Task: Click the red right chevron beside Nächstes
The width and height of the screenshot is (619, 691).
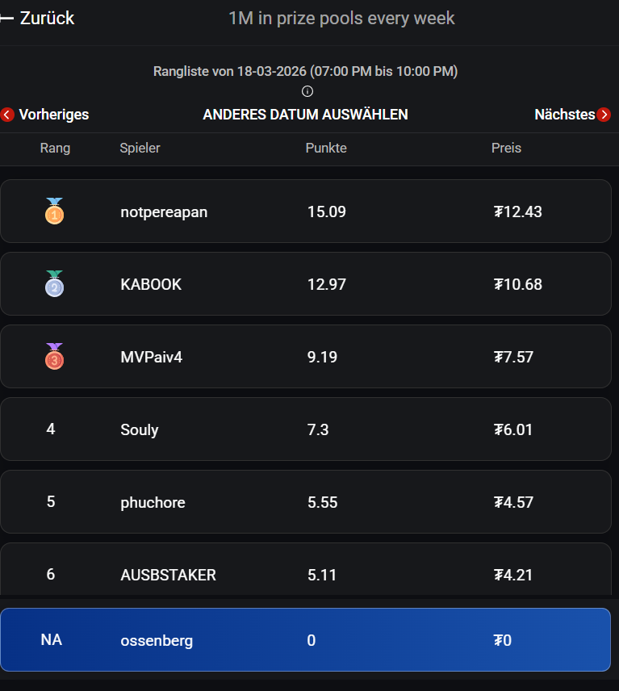Action: point(604,115)
